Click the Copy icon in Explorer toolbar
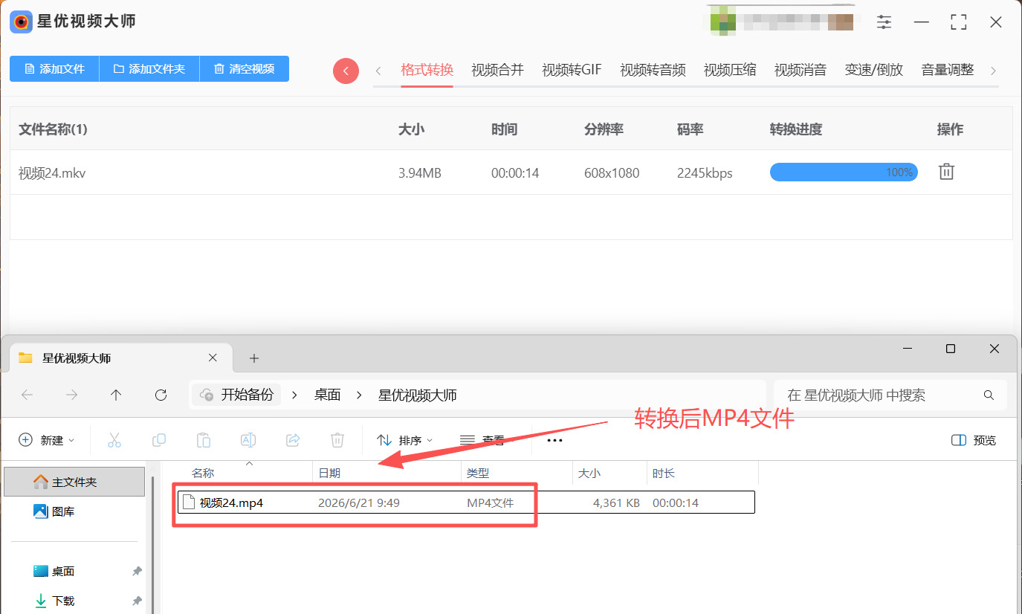The image size is (1022, 614). (x=158, y=440)
